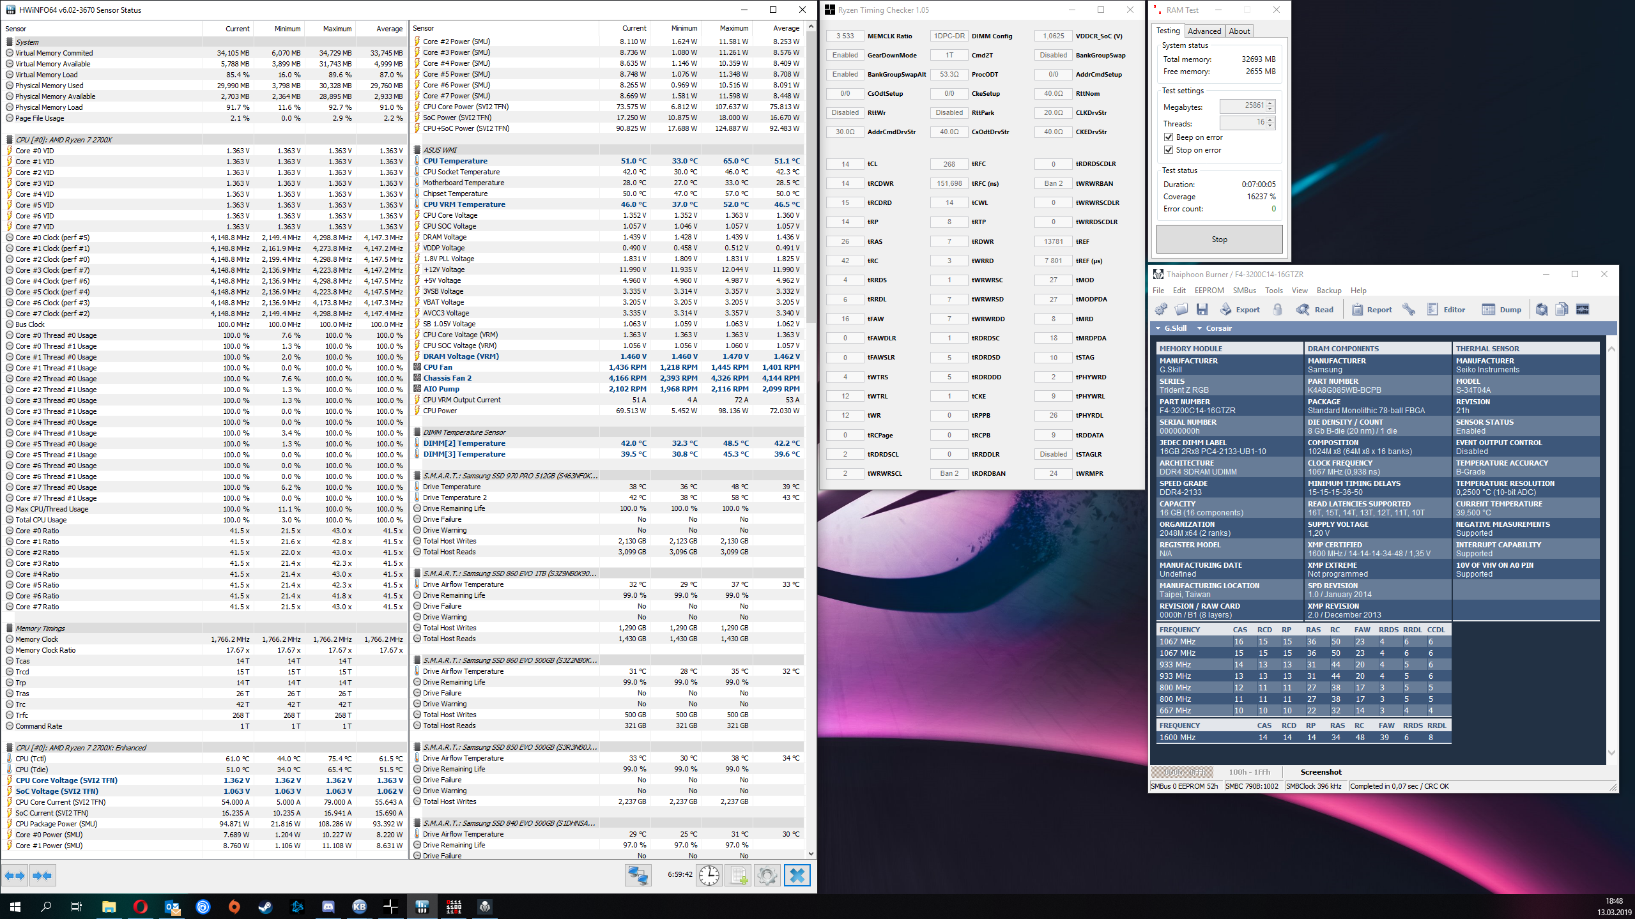The height and width of the screenshot is (919, 1635).
Task: Toggle the Beep on error checkbox
Action: coord(1169,137)
